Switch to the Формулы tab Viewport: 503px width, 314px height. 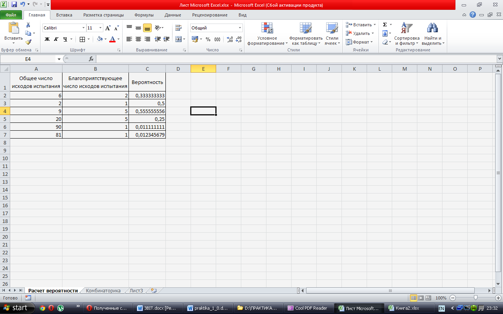click(144, 15)
